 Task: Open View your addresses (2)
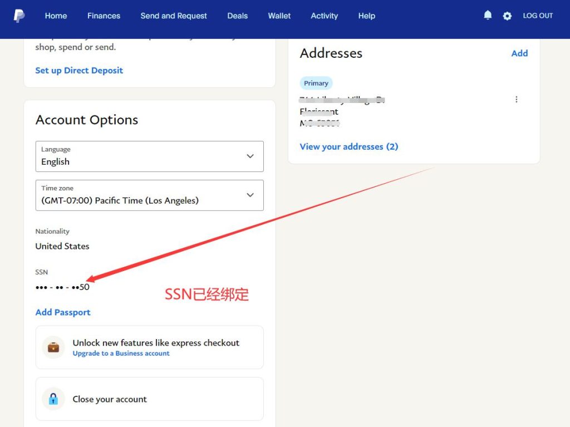point(349,146)
